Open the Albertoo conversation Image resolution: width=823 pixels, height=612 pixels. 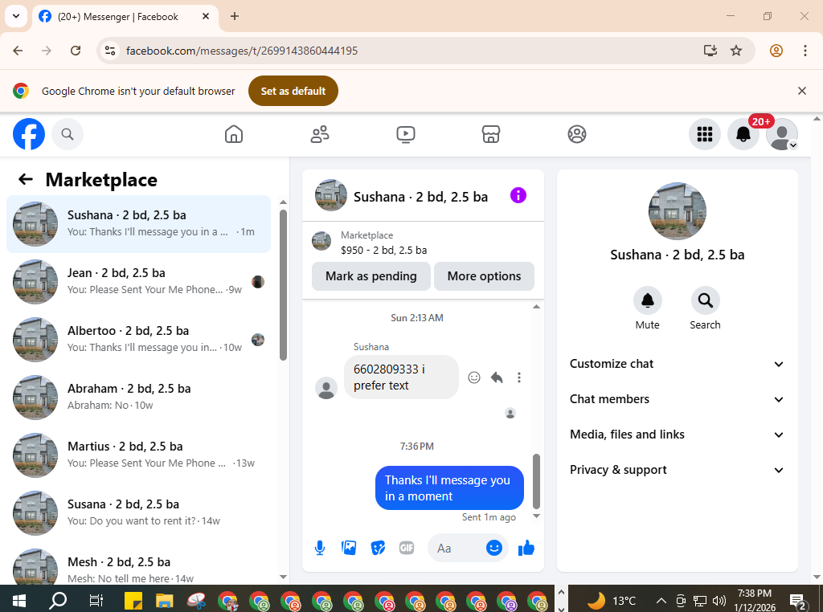[x=138, y=340]
